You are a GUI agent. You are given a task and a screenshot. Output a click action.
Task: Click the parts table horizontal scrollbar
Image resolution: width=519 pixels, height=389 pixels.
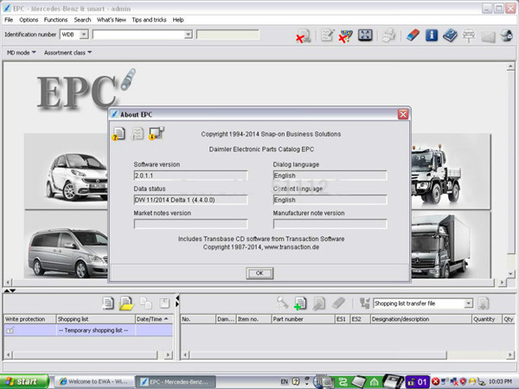348,355
